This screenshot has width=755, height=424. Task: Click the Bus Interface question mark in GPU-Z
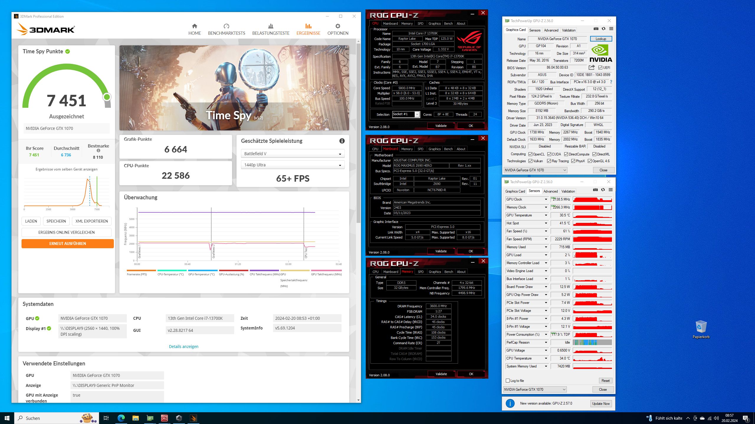(x=611, y=82)
